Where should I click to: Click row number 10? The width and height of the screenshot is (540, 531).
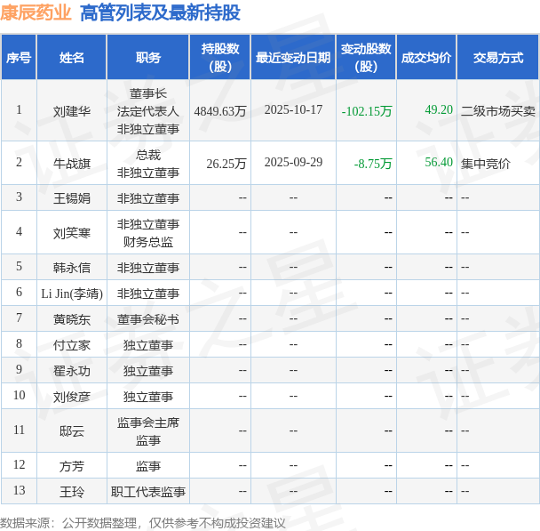tap(19, 395)
